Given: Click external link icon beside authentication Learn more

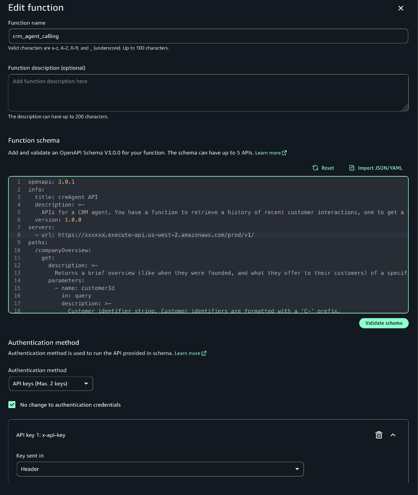Looking at the screenshot, I should pyautogui.click(x=204, y=353).
